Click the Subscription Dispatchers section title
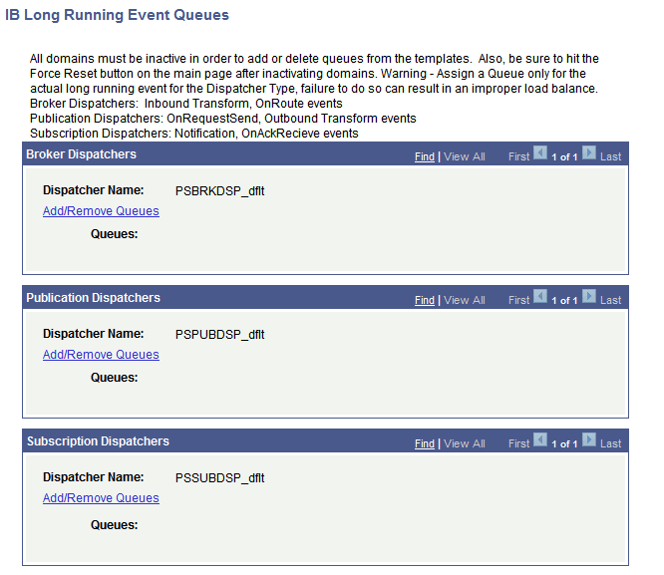This screenshot has height=575, width=664. click(x=98, y=441)
